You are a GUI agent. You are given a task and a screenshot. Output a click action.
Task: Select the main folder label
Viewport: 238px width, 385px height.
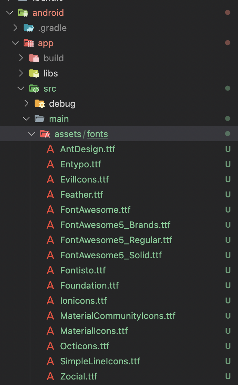(59, 119)
